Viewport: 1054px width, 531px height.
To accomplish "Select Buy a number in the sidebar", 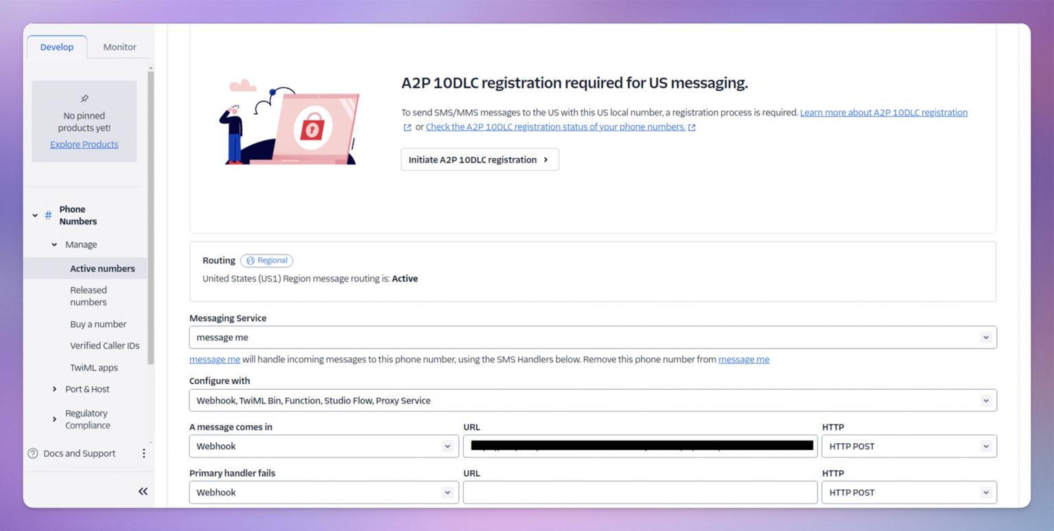I will click(98, 324).
